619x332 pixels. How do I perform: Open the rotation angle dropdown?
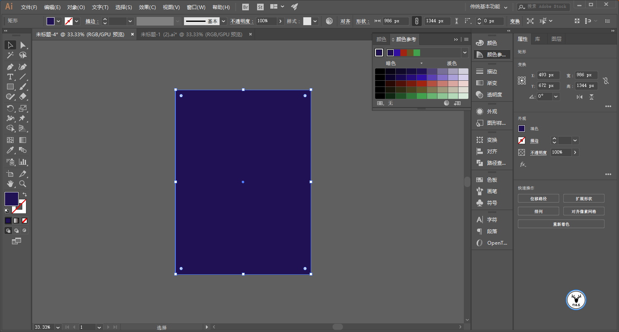(556, 96)
